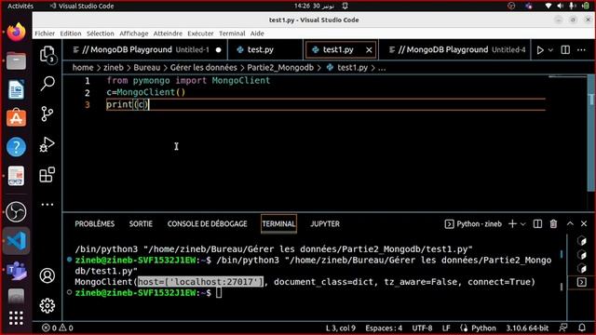596x335 pixels.
Task: Switch to the SORTIE panel tab
Action: pyautogui.click(x=141, y=224)
